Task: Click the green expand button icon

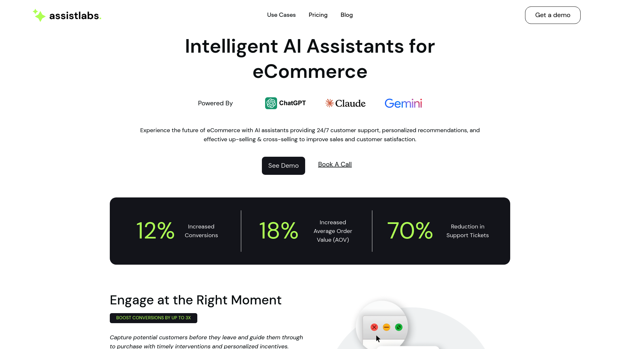Action: (399, 327)
